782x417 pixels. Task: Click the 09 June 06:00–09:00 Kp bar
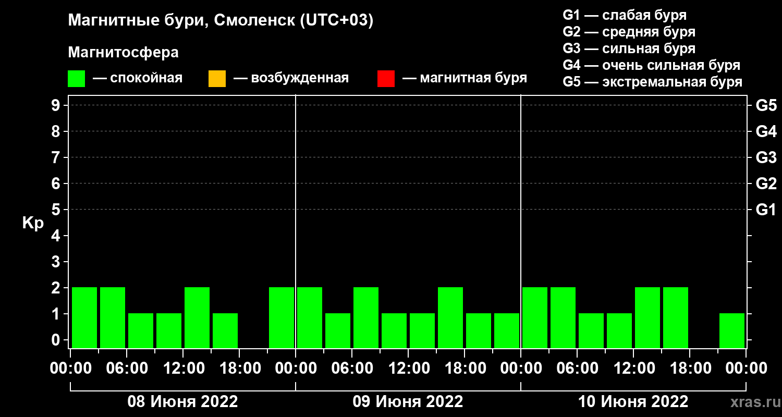pos(366,317)
